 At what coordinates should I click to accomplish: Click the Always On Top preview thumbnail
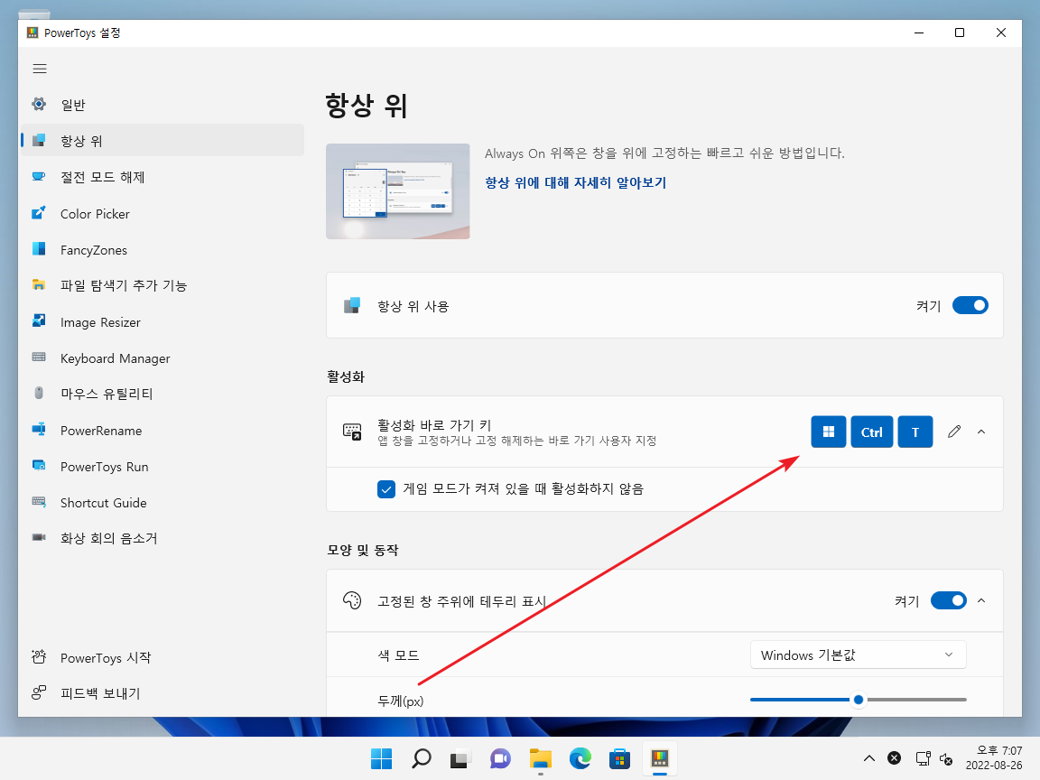[398, 191]
